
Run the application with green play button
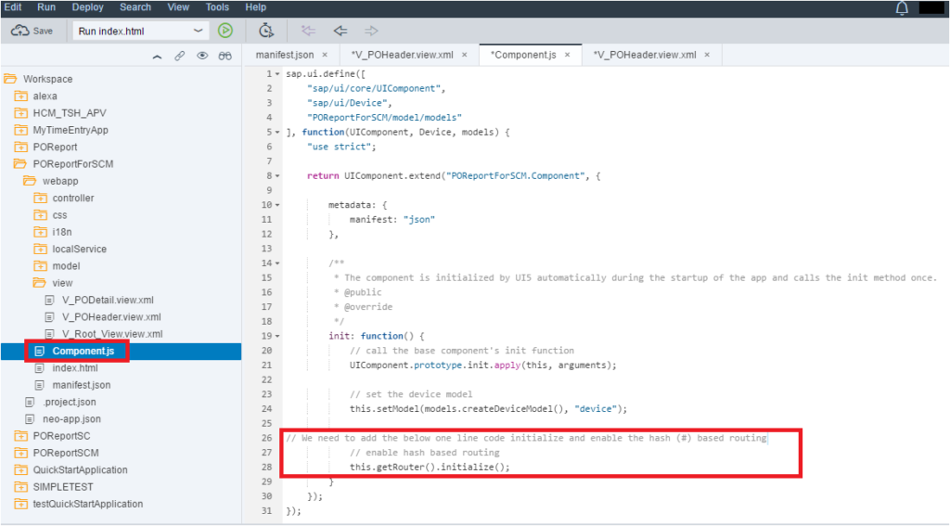[x=225, y=31]
